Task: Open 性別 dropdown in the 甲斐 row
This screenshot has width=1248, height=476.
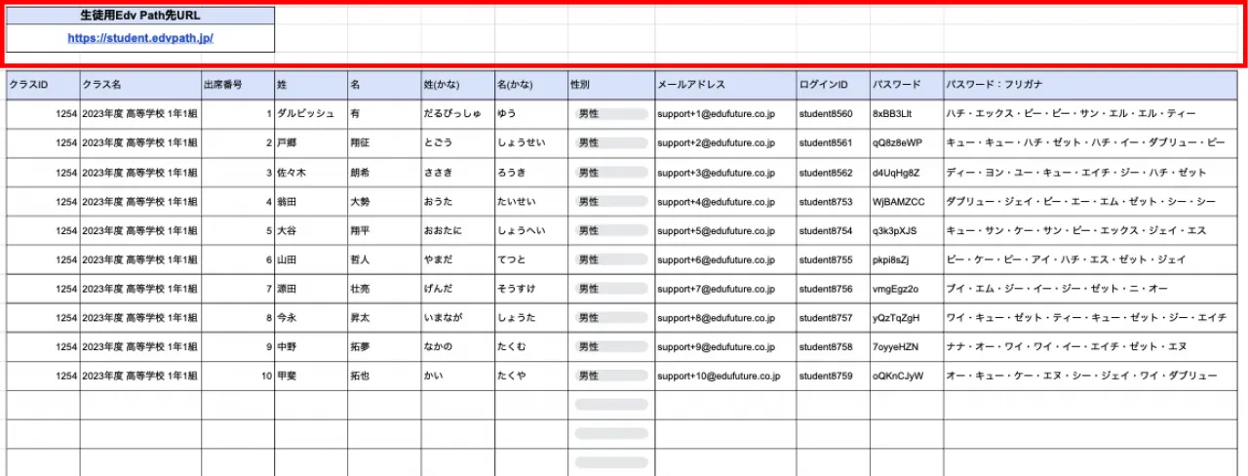Action: [x=611, y=376]
